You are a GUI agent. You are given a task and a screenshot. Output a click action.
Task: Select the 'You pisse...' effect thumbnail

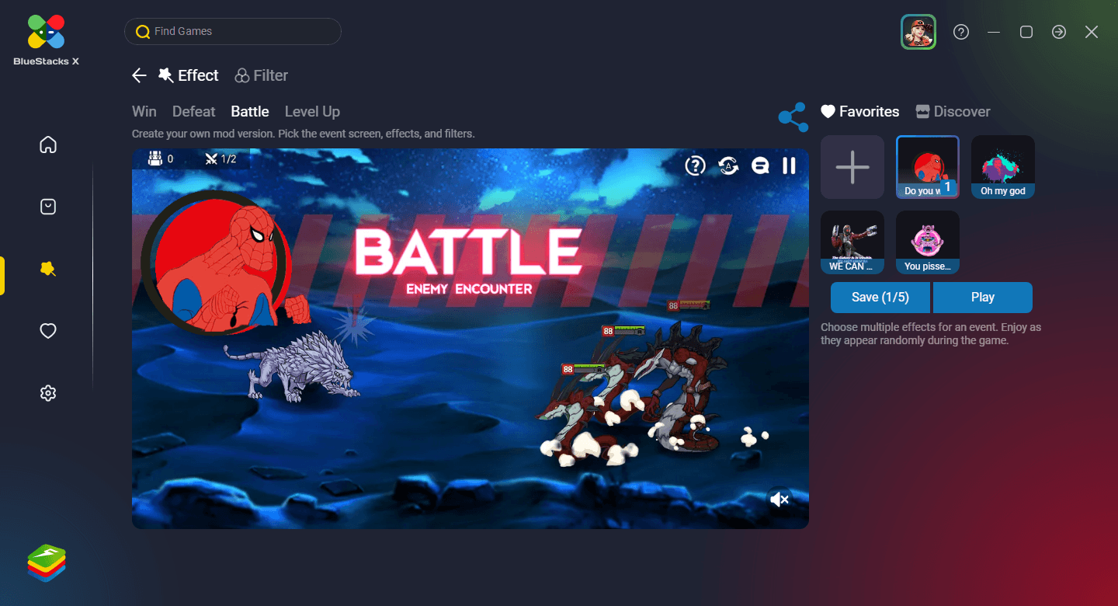[x=928, y=242]
